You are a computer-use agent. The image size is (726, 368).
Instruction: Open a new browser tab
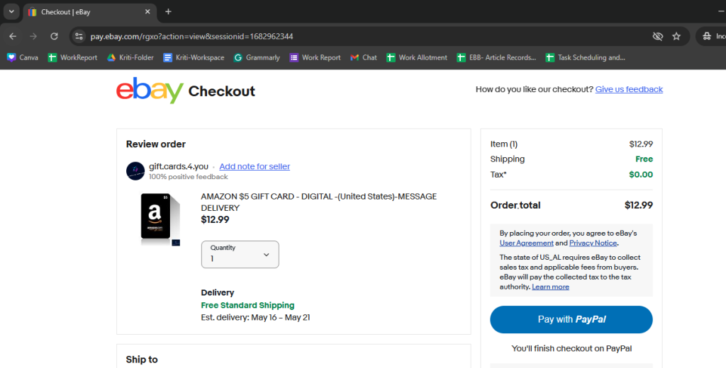pyautogui.click(x=168, y=11)
